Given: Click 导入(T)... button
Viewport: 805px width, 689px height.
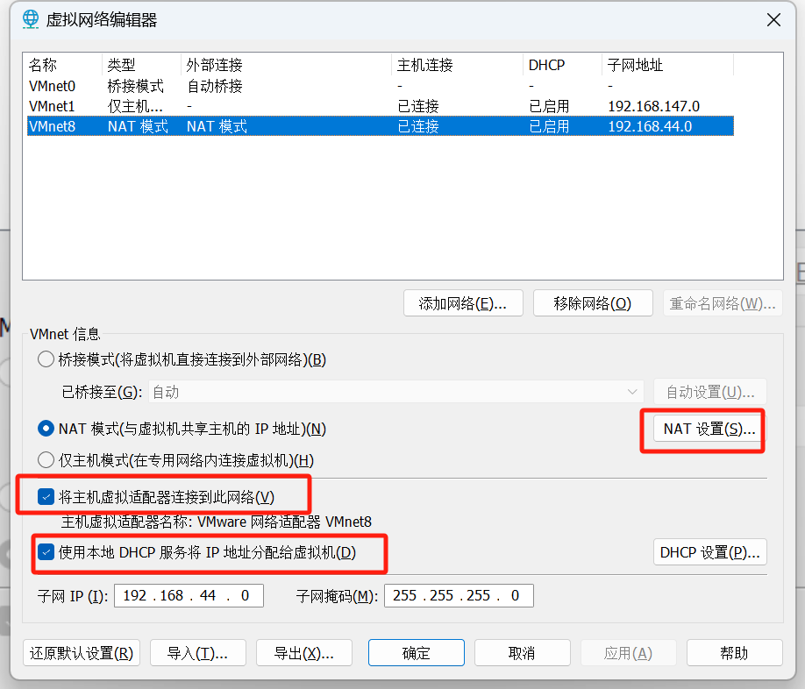Looking at the screenshot, I should point(197,652).
